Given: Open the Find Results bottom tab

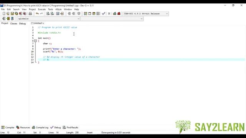Looking at the screenshot, I should [x=70, y=128].
